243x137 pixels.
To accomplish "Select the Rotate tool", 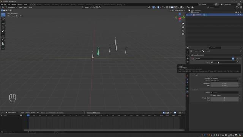I will tap(3, 27).
